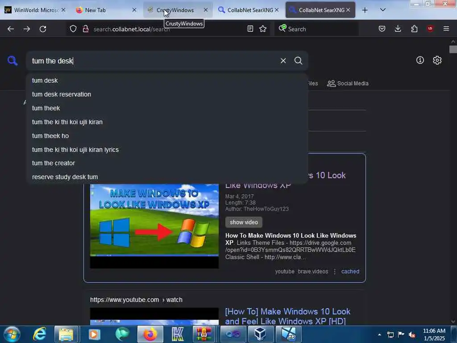The height and width of the screenshot is (343, 457).
Task: Click the page vertical scrollbar thumb
Action: click(453, 49)
